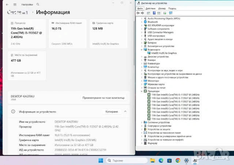Expand Дискови устройства node
Viewport: 234px width, 165px height.
[x=141, y=57]
